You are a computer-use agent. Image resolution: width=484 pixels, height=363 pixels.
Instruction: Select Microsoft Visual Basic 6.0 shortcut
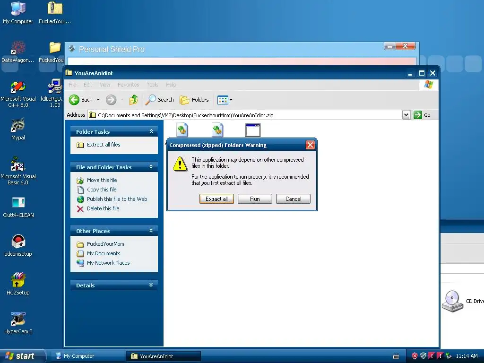[18, 171]
